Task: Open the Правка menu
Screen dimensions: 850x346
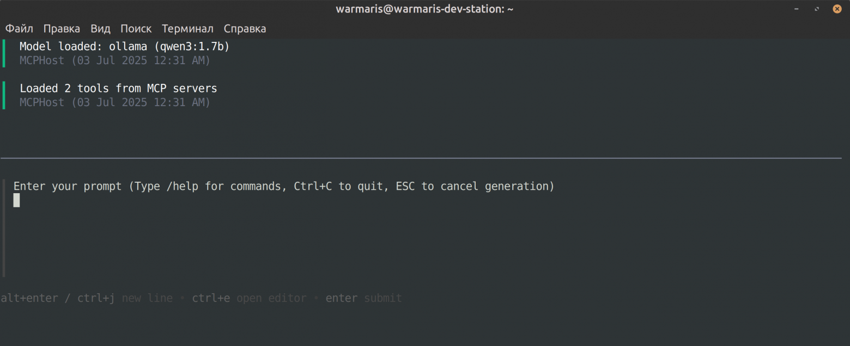Action: tap(62, 29)
